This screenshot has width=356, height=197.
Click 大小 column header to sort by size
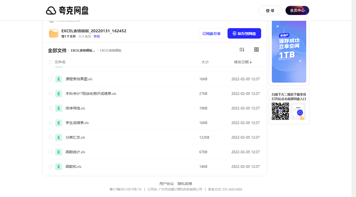[x=205, y=62]
